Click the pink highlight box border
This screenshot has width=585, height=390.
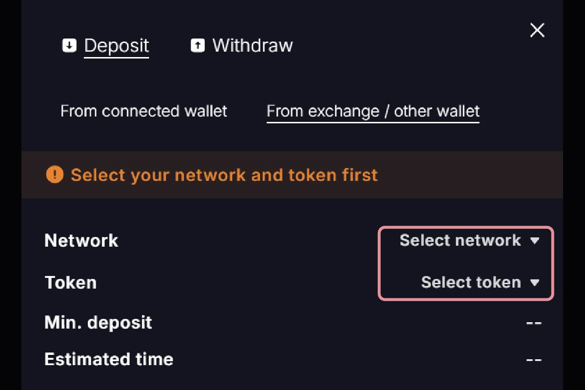point(379,263)
